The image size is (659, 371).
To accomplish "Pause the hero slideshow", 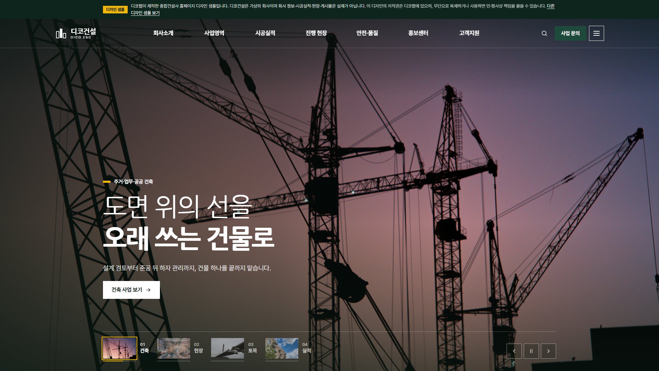I will click(531, 351).
